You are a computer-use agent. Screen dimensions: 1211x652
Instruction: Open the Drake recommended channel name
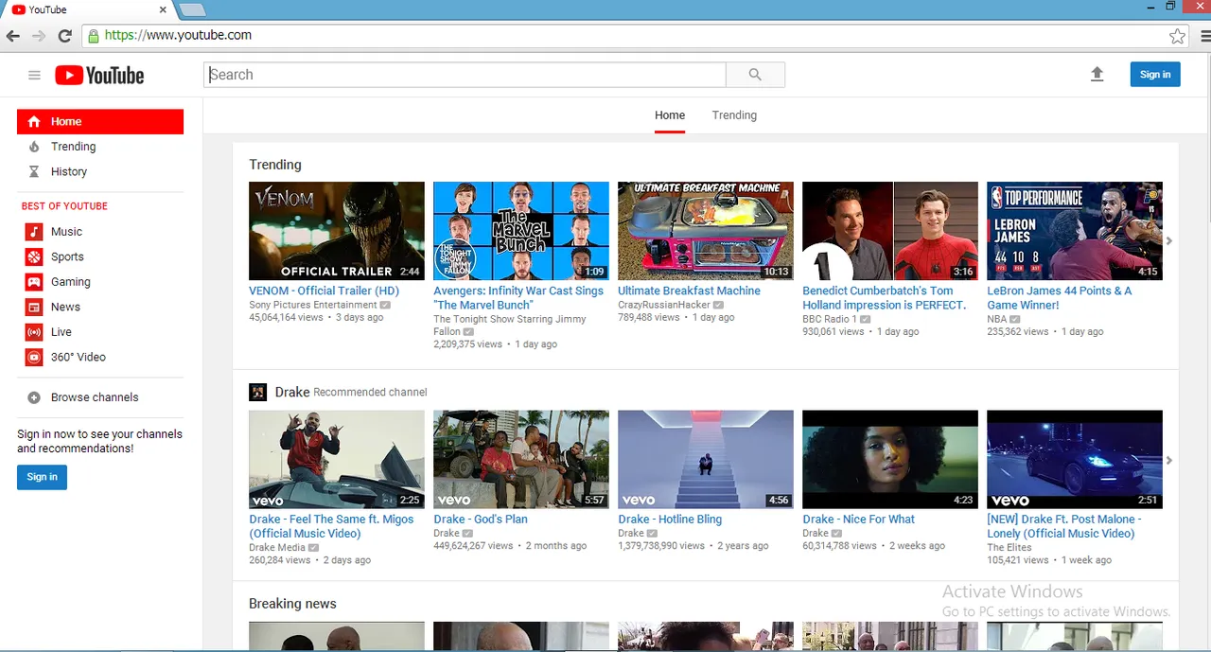292,392
